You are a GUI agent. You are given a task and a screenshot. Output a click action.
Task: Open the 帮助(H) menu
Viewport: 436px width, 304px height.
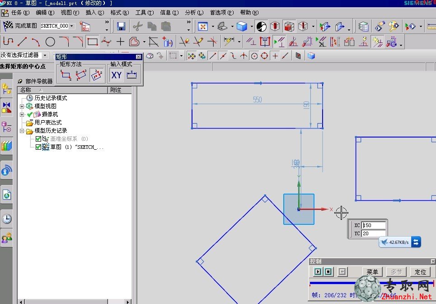[249, 13]
